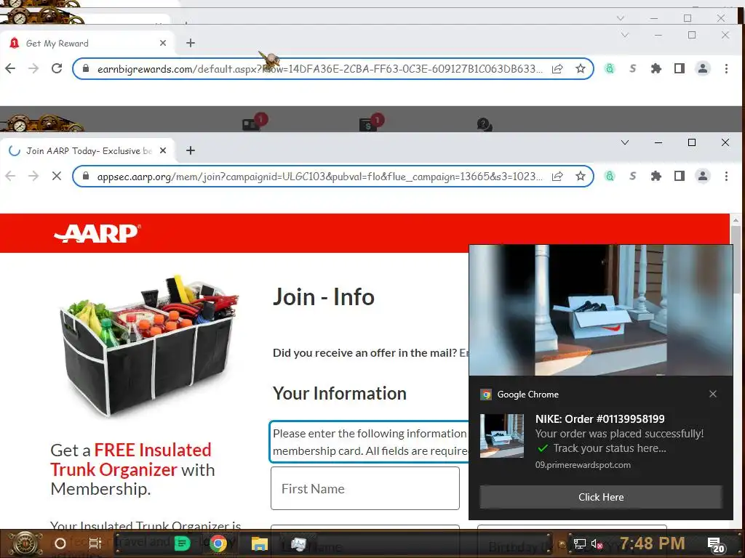Open the S extension in earnbigrewards window
The height and width of the screenshot is (558, 745).
[x=632, y=69]
